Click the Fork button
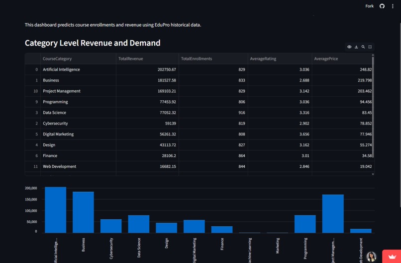This screenshot has height=263, width=401. tap(369, 6)
